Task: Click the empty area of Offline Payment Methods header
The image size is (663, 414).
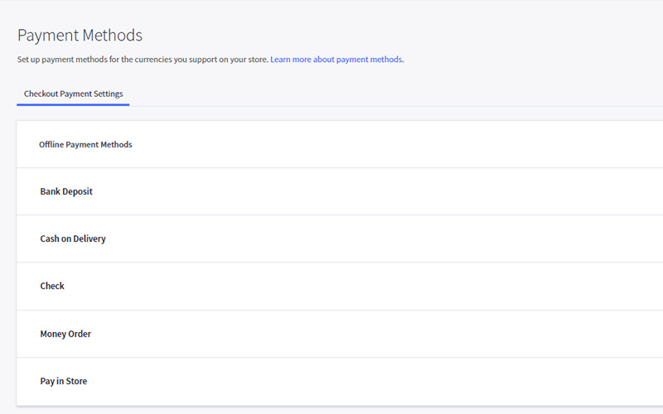Action: point(398,144)
